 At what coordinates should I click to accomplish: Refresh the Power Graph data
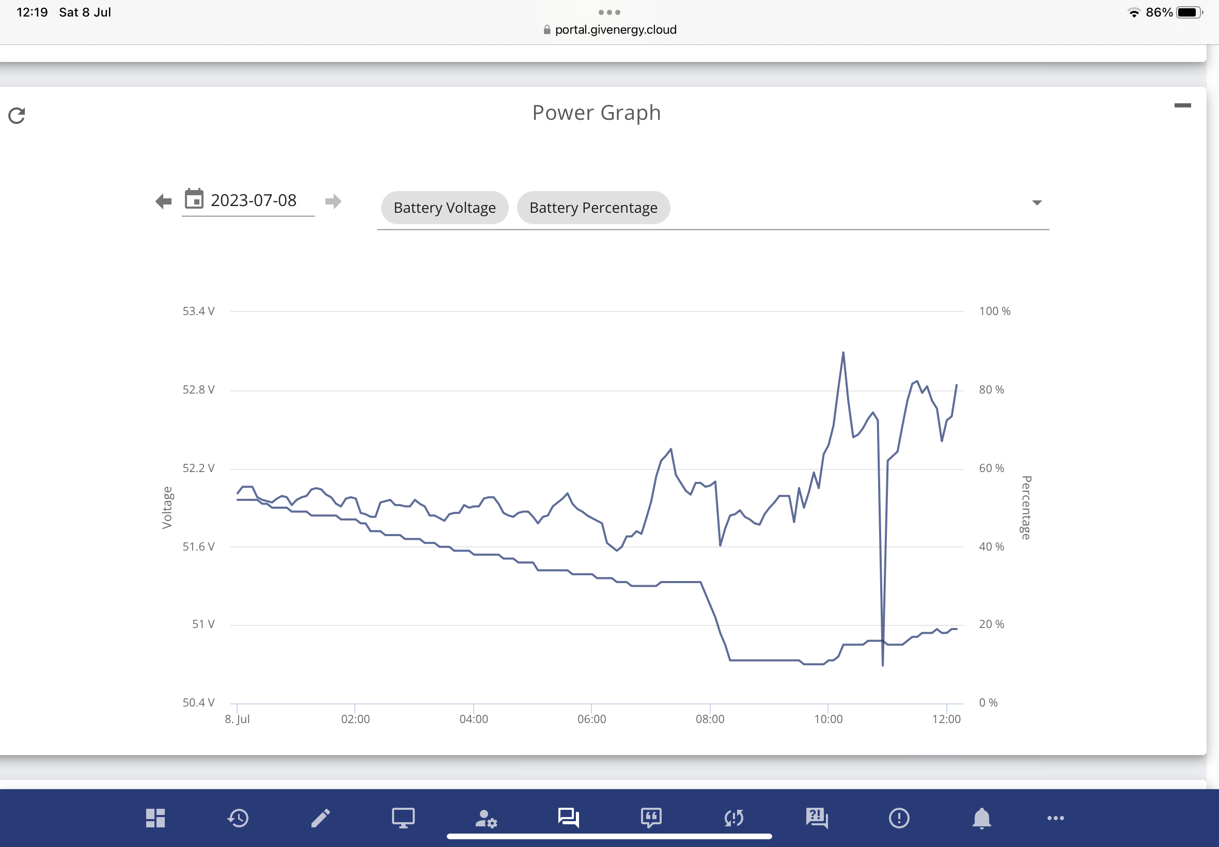[17, 115]
